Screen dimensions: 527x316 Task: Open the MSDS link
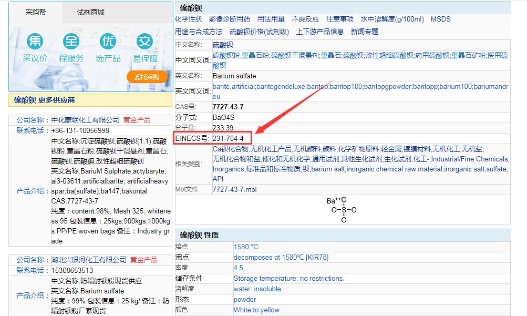[441, 19]
